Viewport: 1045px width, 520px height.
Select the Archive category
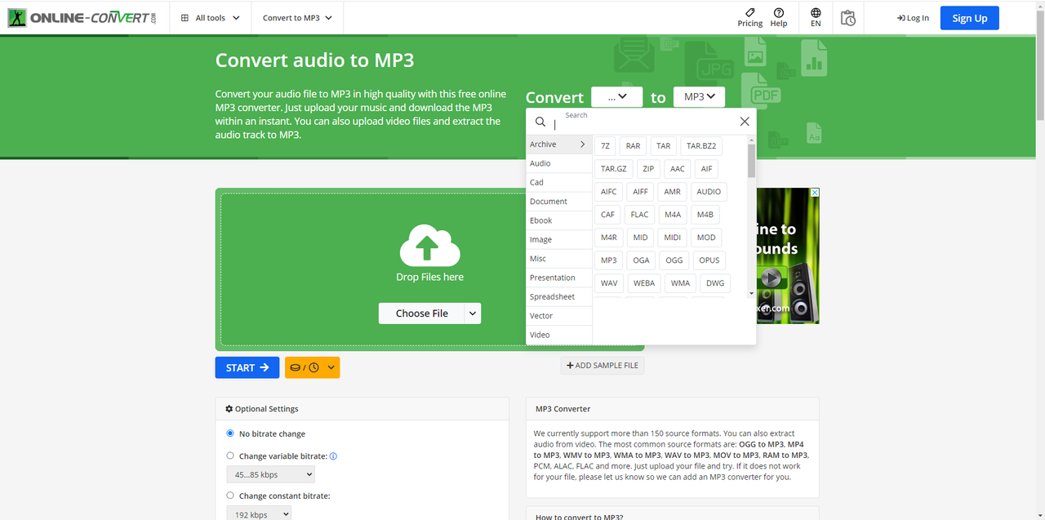tap(558, 144)
